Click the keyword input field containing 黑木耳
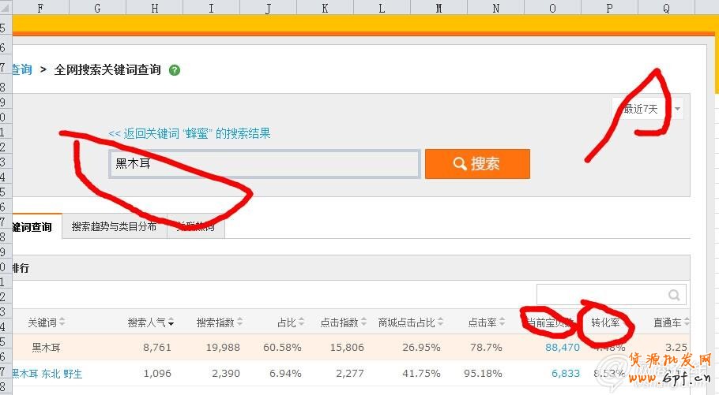Screen dimensions: 719x395 pyautogui.click(x=264, y=164)
